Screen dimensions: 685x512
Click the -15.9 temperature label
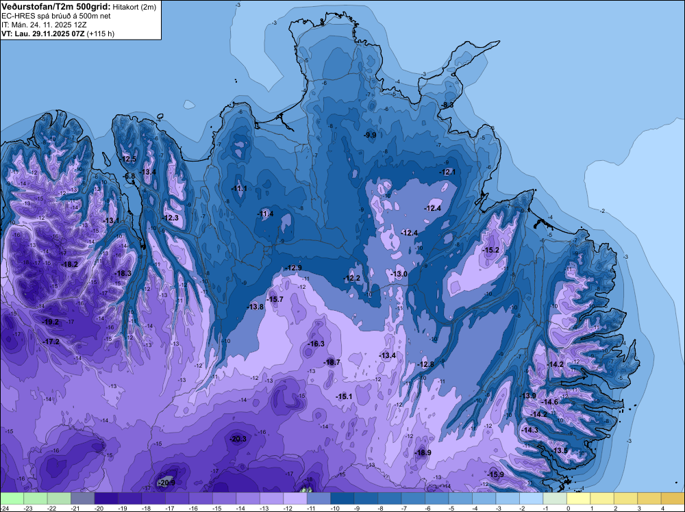click(495, 474)
